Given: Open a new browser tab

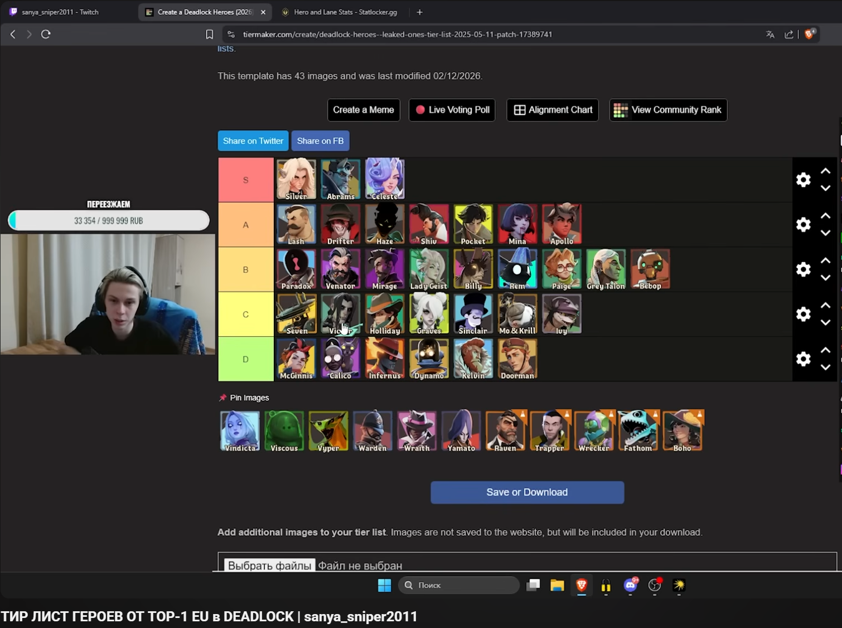Looking at the screenshot, I should pyautogui.click(x=419, y=12).
